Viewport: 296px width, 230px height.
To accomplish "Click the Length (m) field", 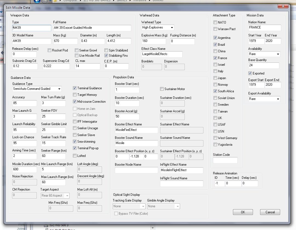I will pyautogui.click(x=119, y=41).
